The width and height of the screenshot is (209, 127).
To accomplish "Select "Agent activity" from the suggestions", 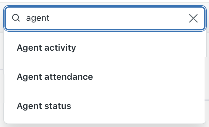I will (46, 48).
